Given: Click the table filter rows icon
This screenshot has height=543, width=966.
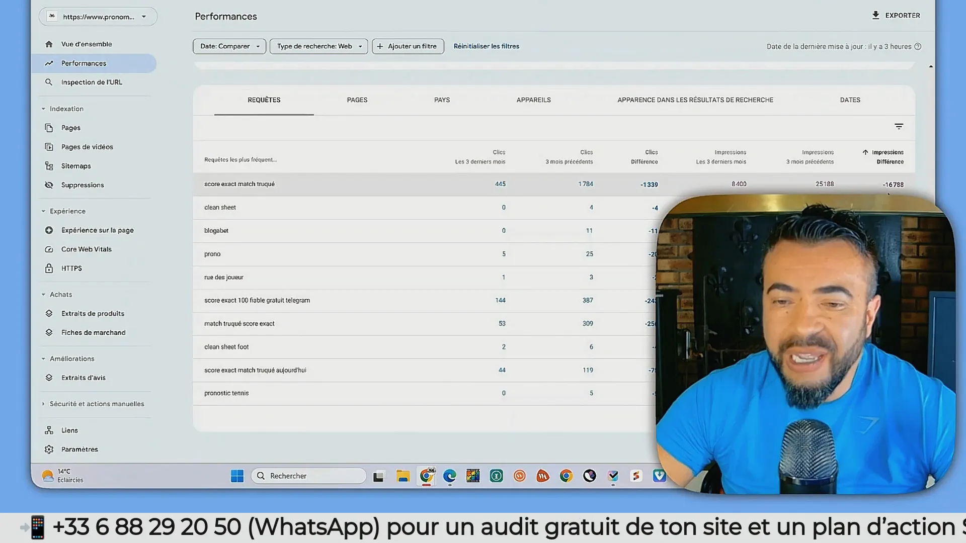Looking at the screenshot, I should tap(899, 127).
